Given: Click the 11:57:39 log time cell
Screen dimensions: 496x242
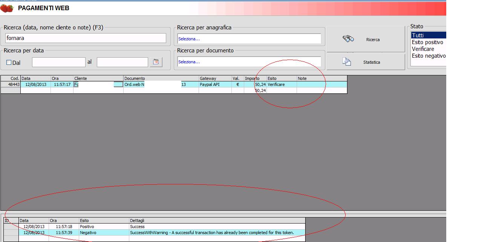Looking at the screenshot, I should [x=64, y=233].
